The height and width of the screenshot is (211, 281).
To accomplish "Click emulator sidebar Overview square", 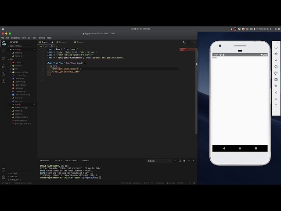I will click(x=276, y=105).
